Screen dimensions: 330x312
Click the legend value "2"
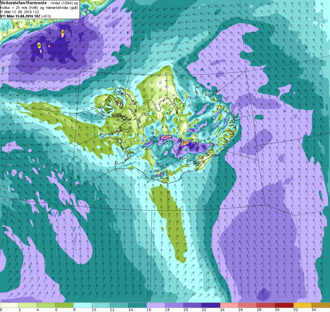(x=19, y=310)
